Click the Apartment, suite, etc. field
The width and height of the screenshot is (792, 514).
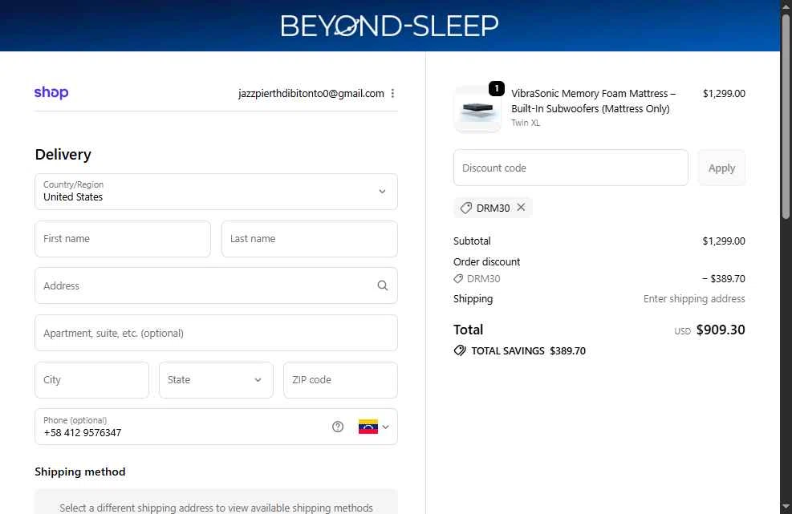216,333
